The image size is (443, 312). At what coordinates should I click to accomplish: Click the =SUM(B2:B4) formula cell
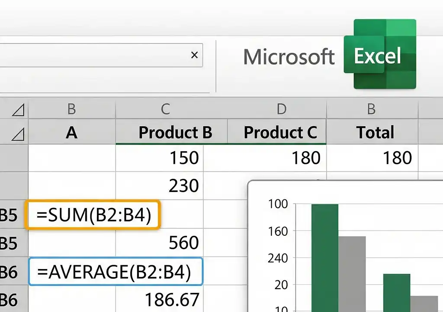[x=93, y=214]
